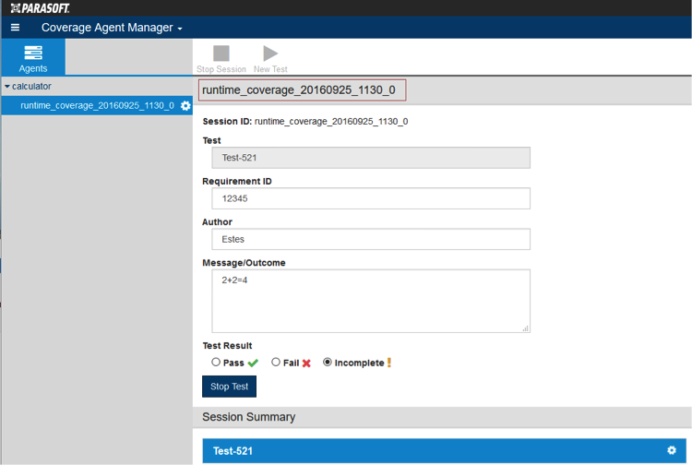692x465 pixels.
Task: Open the gear settings for sidebar session
Action: point(185,106)
